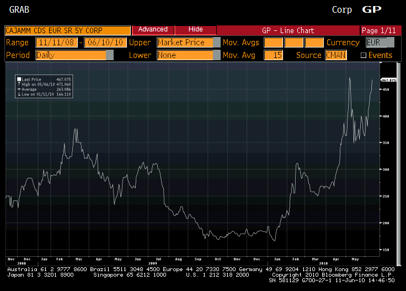
Task: Click the GP - Line Chart title bar
Action: click(x=288, y=30)
